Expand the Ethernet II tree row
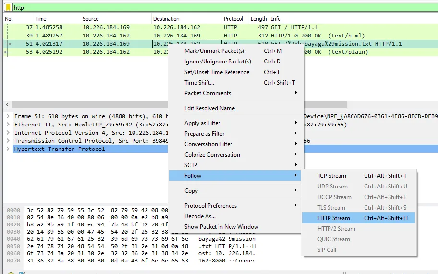Viewport: 438px width, 274px height. point(8,125)
